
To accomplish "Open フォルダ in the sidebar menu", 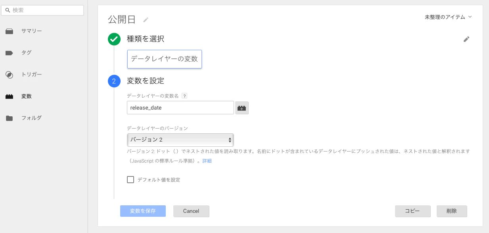I will pos(32,118).
